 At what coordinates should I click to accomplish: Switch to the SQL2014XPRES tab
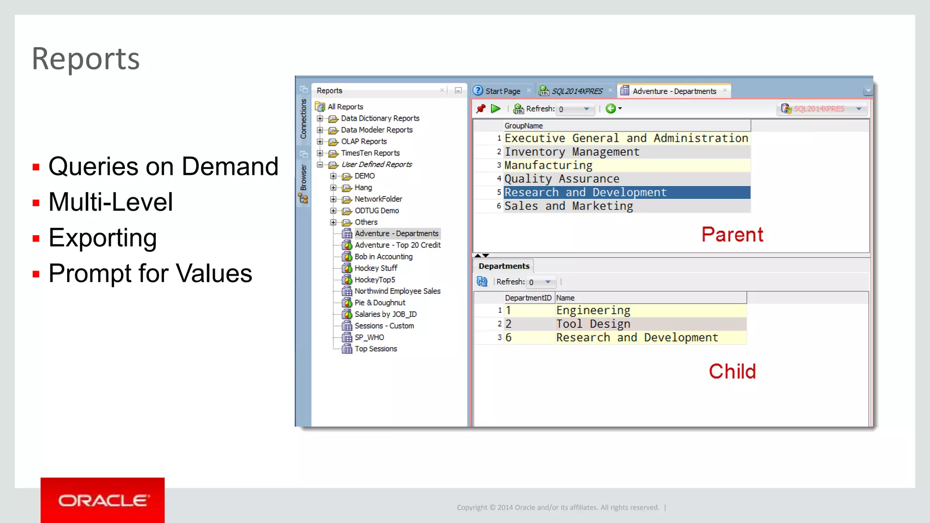576,91
